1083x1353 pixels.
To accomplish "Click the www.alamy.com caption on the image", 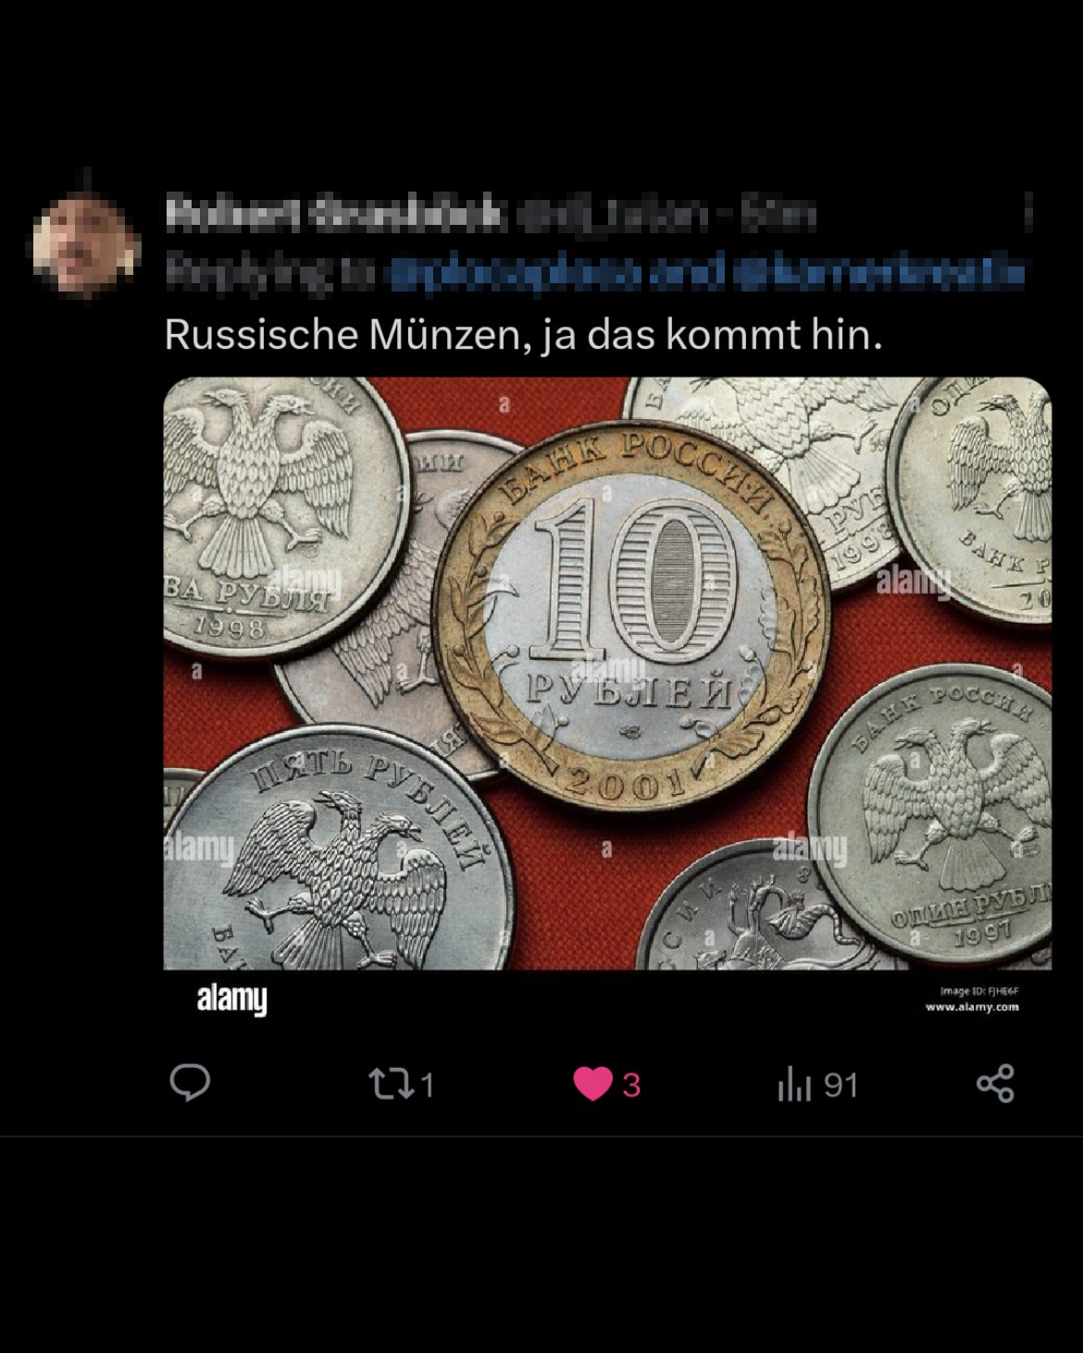I will (x=972, y=1007).
